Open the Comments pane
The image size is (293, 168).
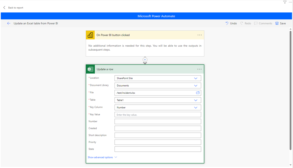click(x=263, y=23)
